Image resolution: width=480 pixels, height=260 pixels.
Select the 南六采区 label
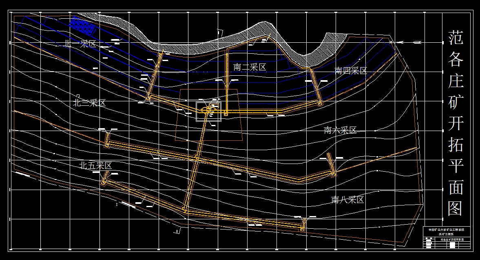341,131
